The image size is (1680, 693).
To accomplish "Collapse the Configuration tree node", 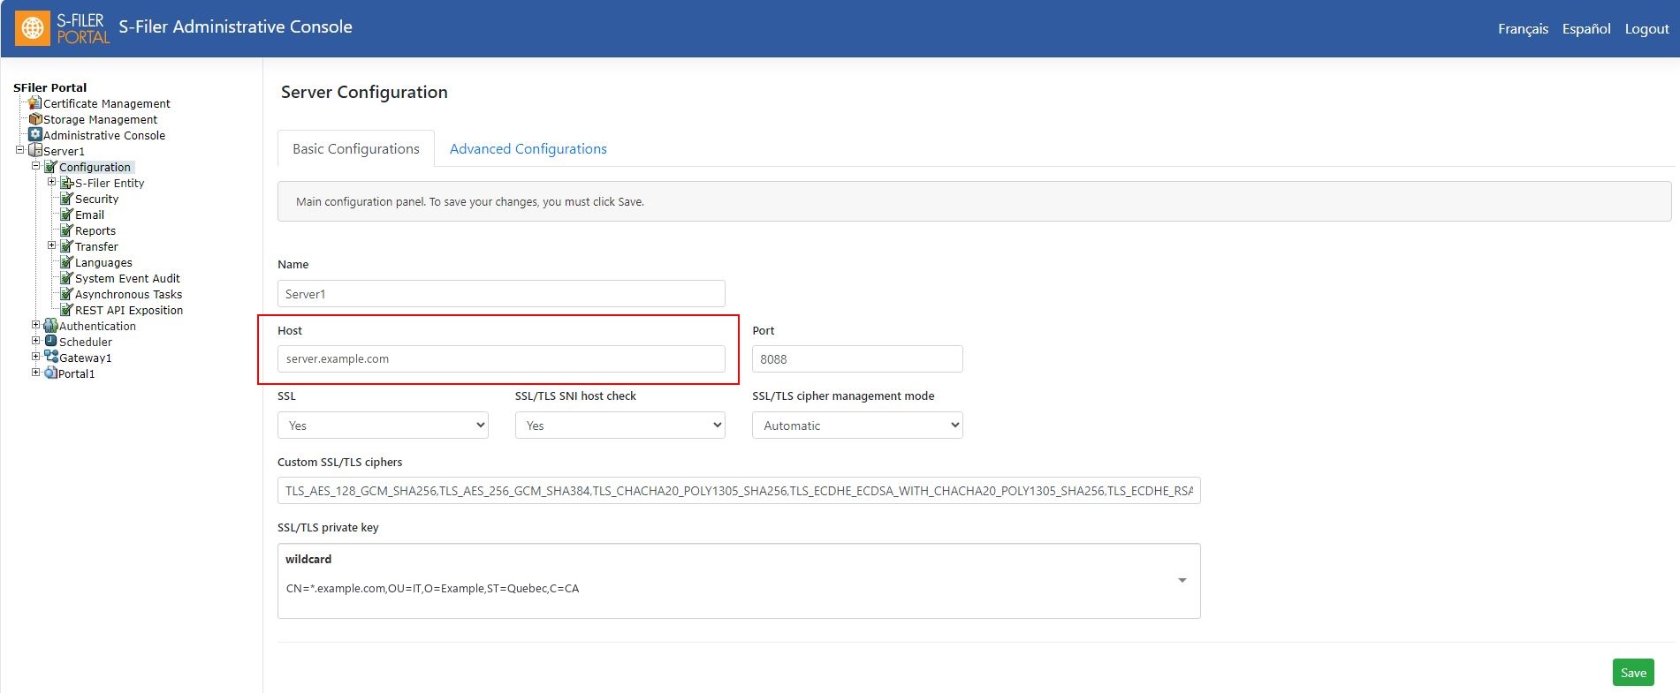I will click(x=35, y=166).
